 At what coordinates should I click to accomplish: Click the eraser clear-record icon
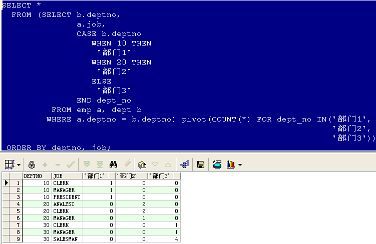(128, 163)
